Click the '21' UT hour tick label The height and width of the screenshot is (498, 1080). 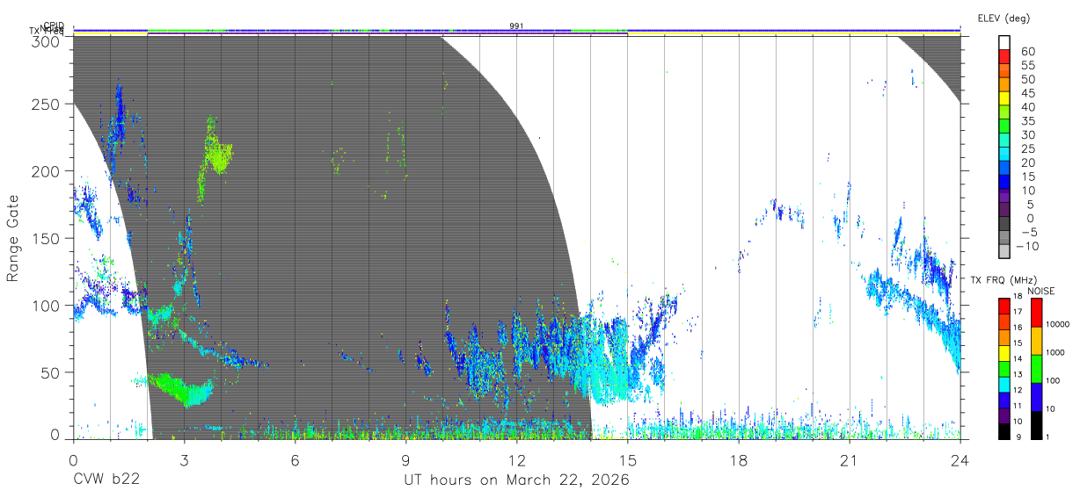click(850, 460)
